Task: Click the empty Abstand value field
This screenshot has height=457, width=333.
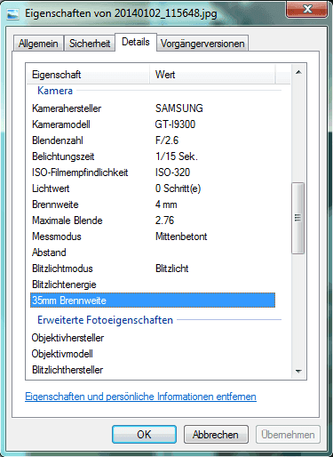Action: 215,253
